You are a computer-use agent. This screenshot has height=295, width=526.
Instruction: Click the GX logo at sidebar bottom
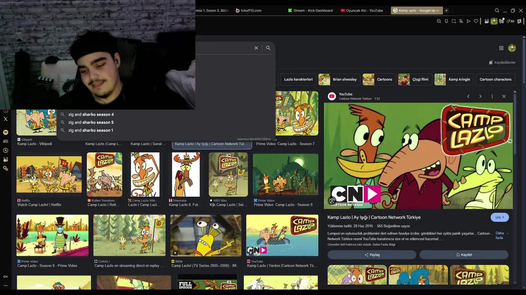(5, 277)
